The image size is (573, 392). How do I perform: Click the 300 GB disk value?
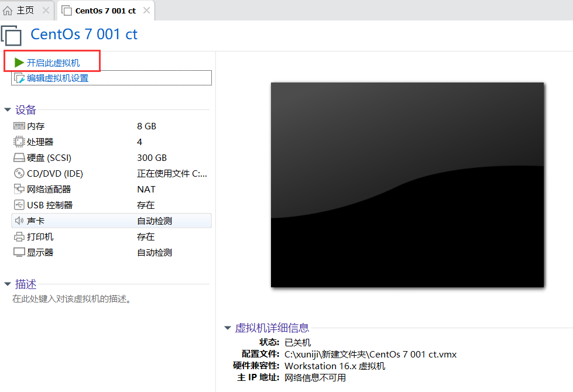click(152, 157)
